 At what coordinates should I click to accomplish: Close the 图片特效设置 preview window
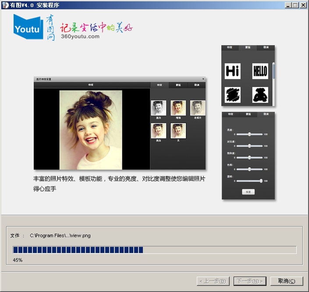(202, 79)
